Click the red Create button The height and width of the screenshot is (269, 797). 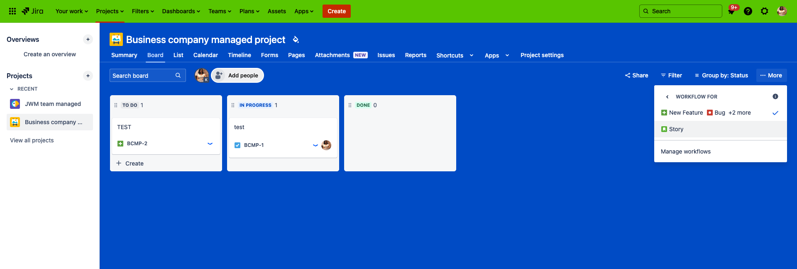coord(337,11)
